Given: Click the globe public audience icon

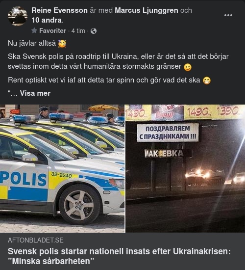Looking at the screenshot, I should point(94,31).
